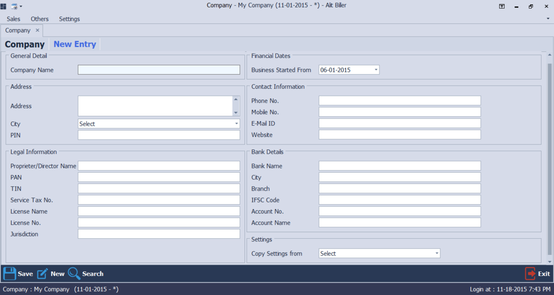Click the TIN input field
Image resolution: width=554 pixels, height=295 pixels.
tap(159, 188)
